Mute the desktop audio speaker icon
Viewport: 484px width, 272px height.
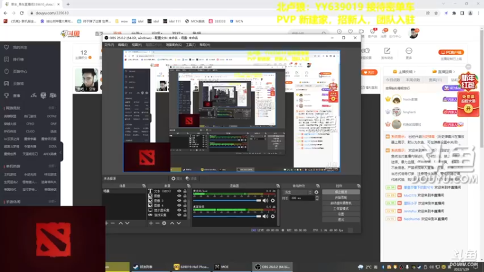pos(265,216)
